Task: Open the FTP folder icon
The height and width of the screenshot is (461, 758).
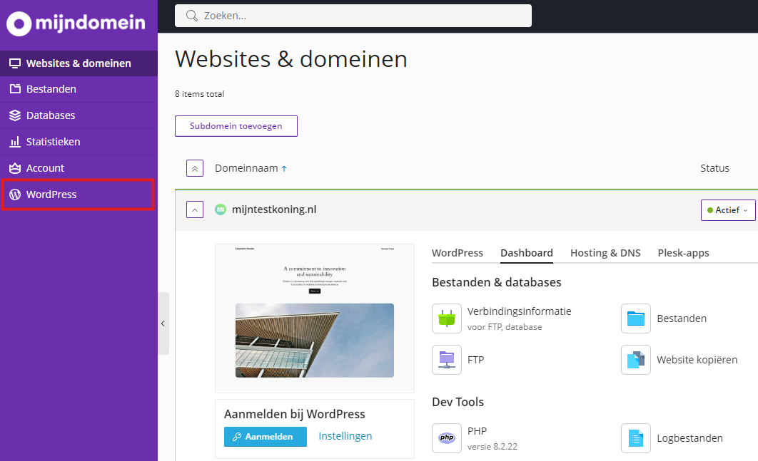Action: [x=447, y=360]
